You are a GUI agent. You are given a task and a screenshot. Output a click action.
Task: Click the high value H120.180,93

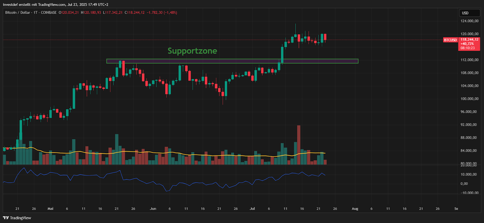pos(91,13)
